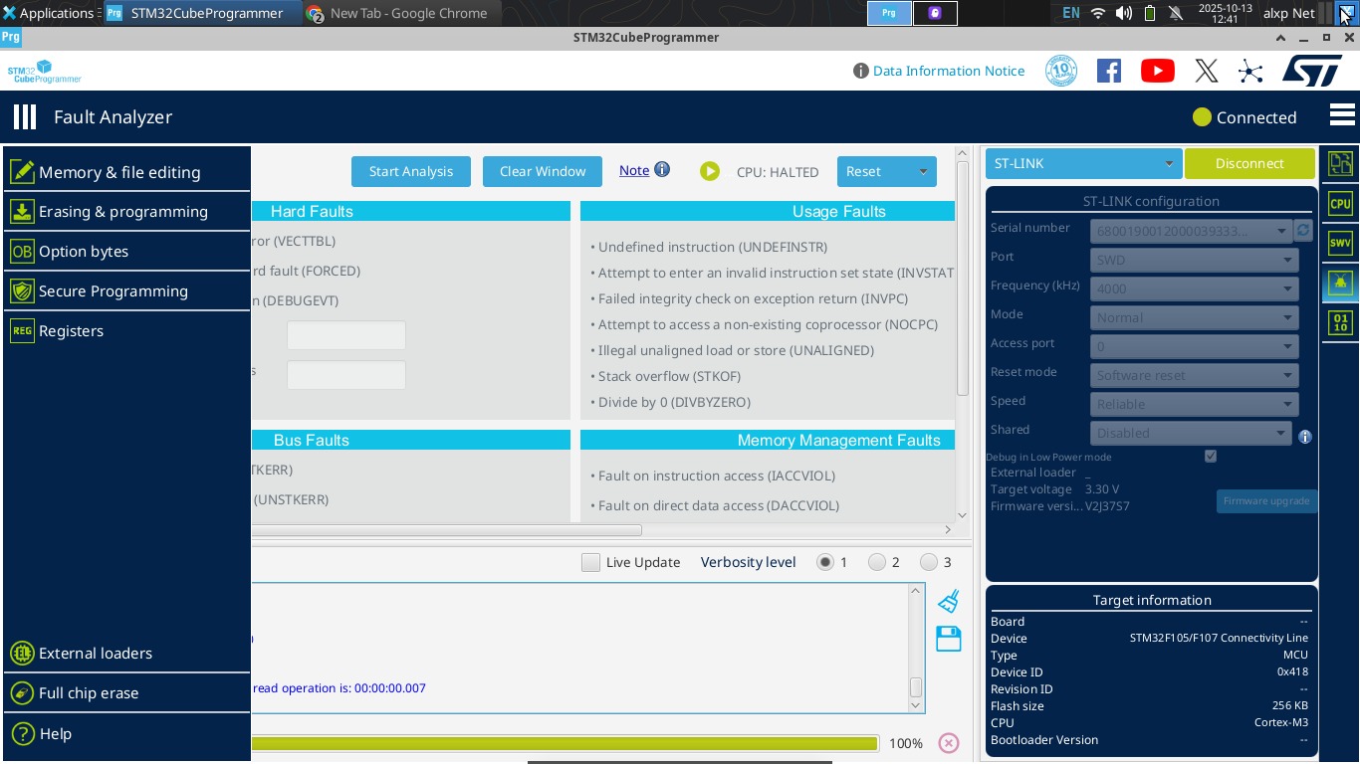Expand the Reset mode combo box
This screenshot has height=764, width=1360.
(x=1287, y=375)
